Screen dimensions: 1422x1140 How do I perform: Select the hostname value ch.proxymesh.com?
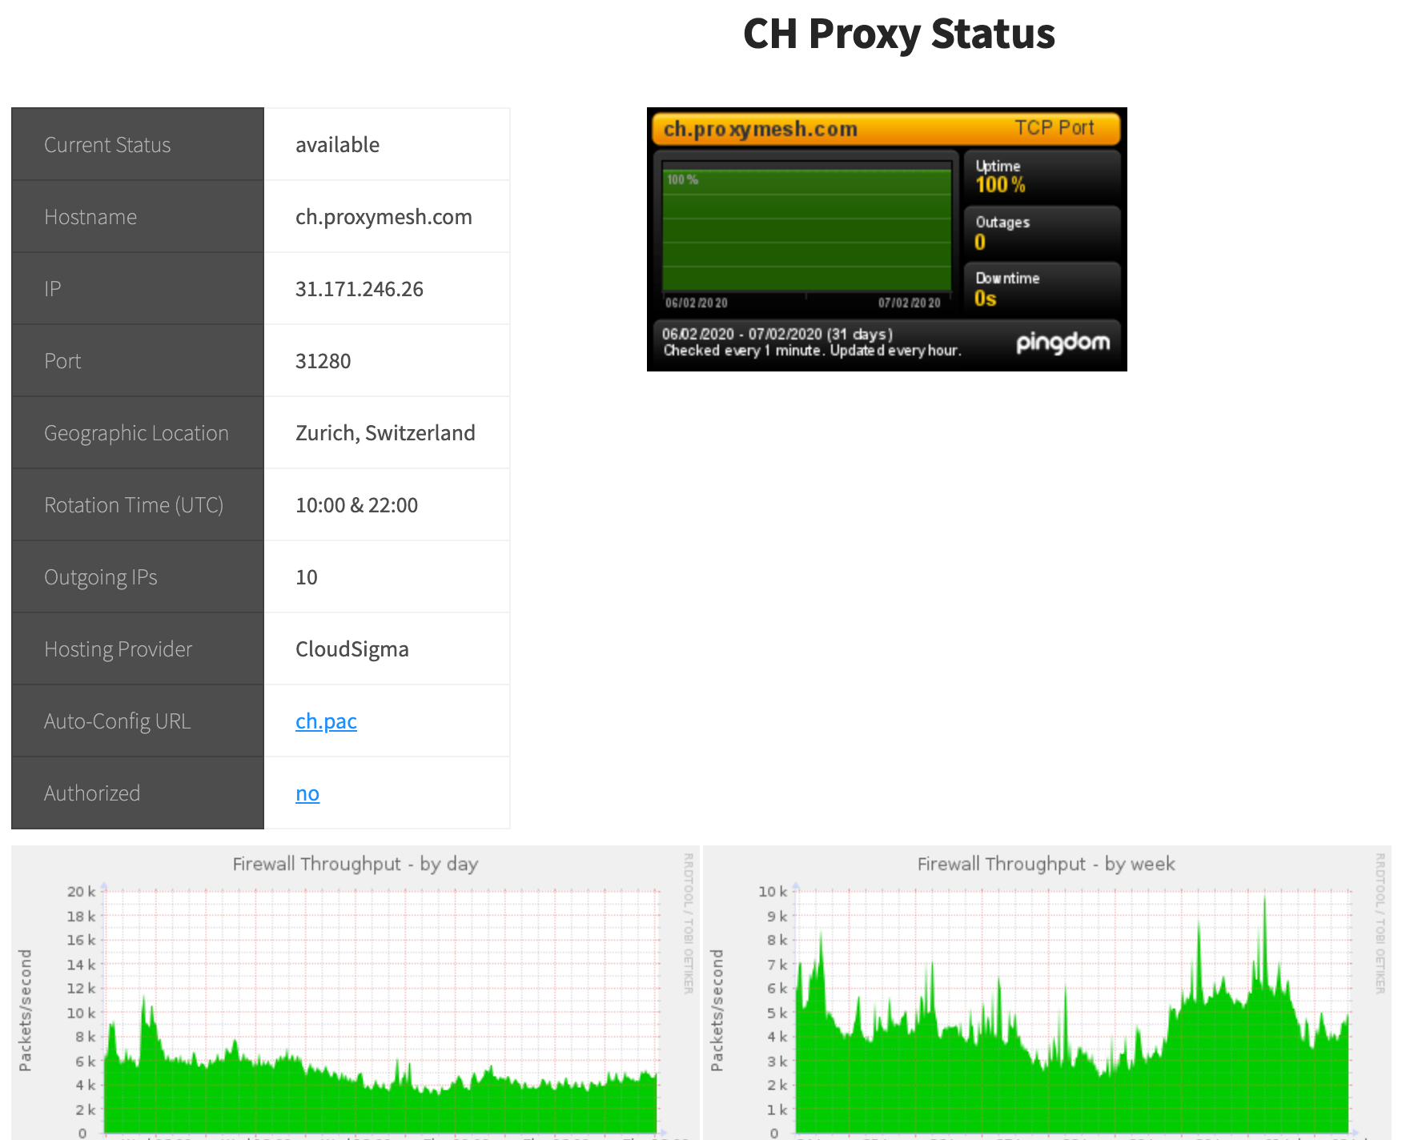coord(384,217)
